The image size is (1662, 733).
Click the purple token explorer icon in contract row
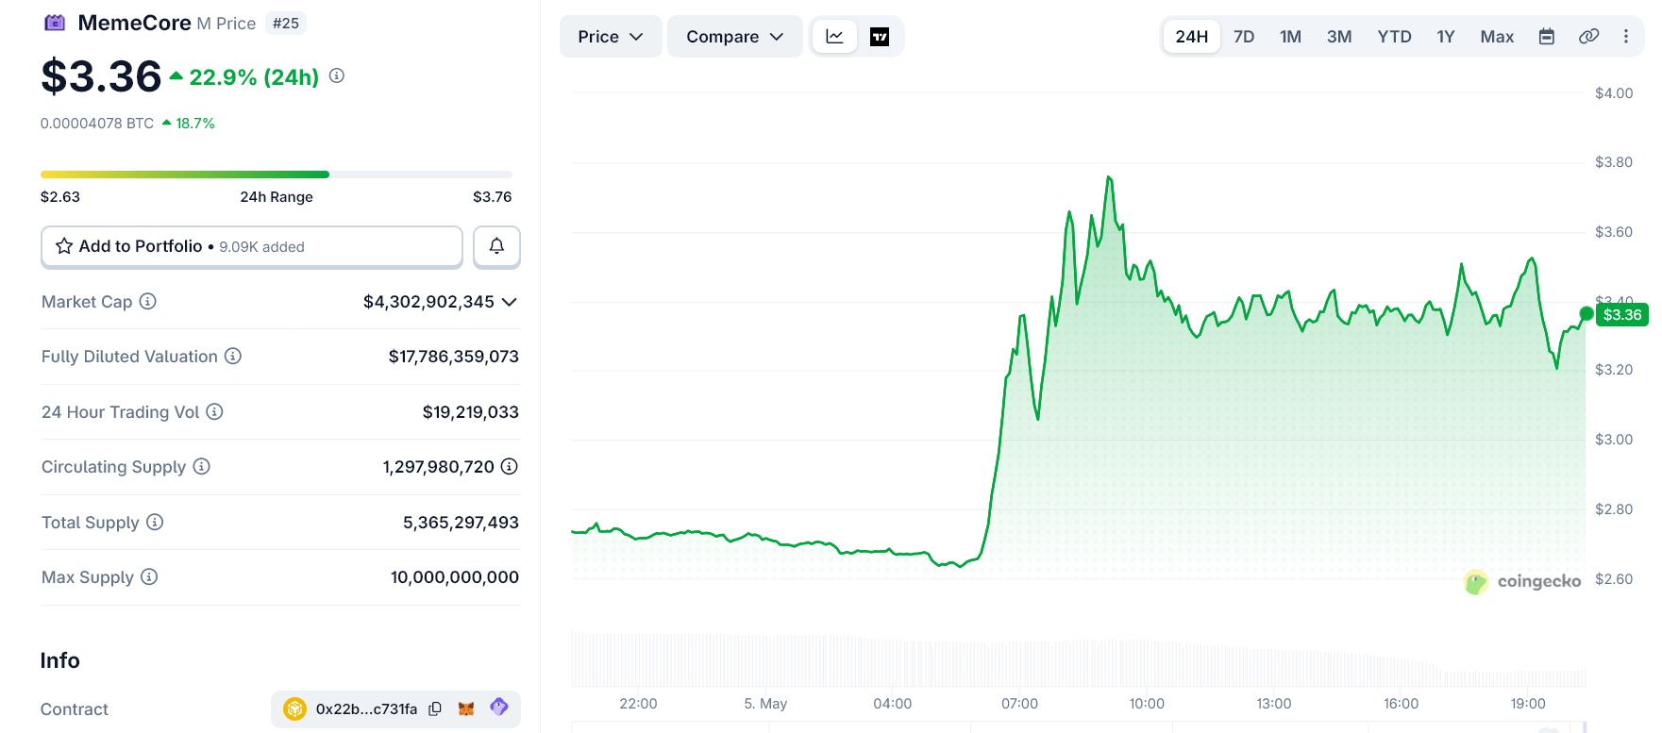(499, 707)
